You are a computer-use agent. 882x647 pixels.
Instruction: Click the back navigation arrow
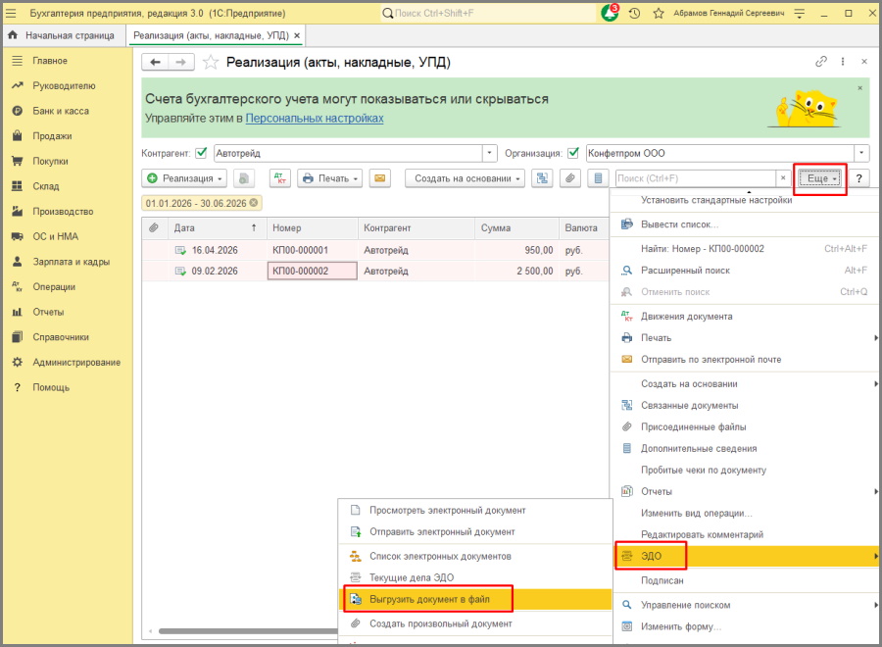click(156, 62)
